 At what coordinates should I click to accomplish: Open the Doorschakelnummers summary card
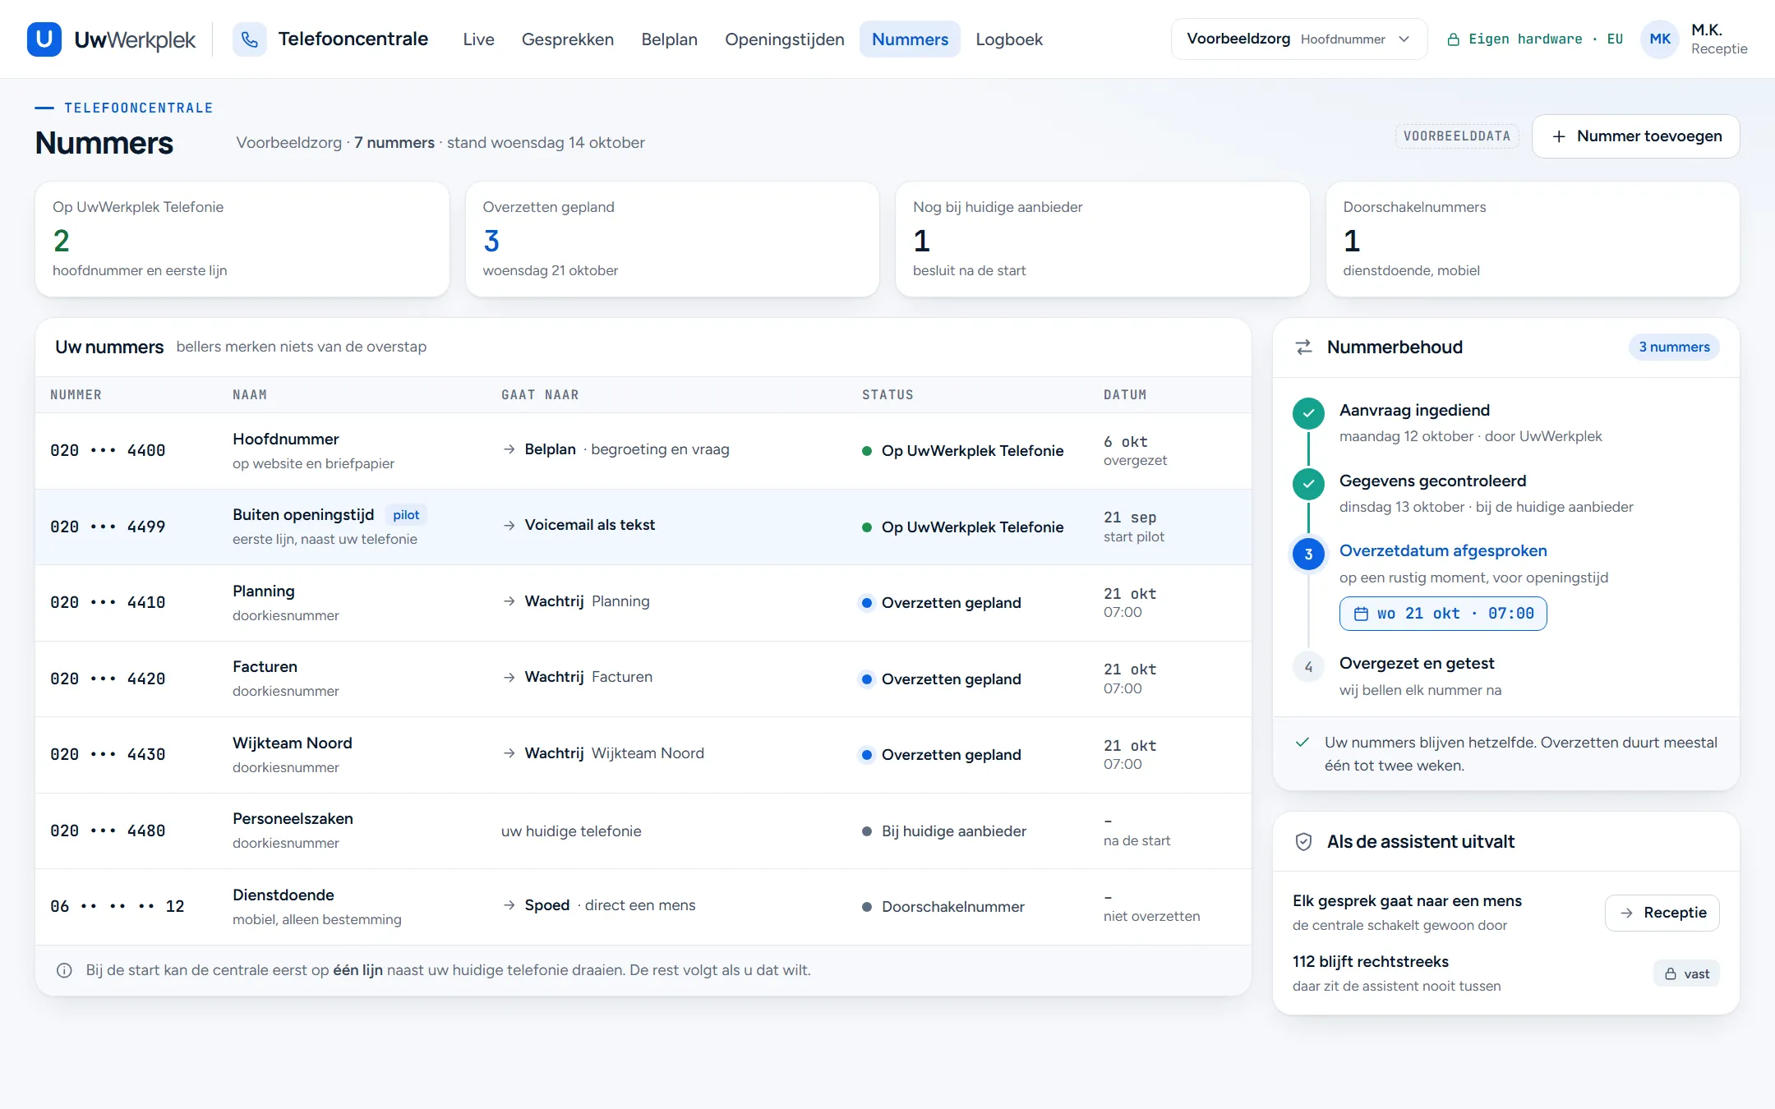tap(1533, 239)
